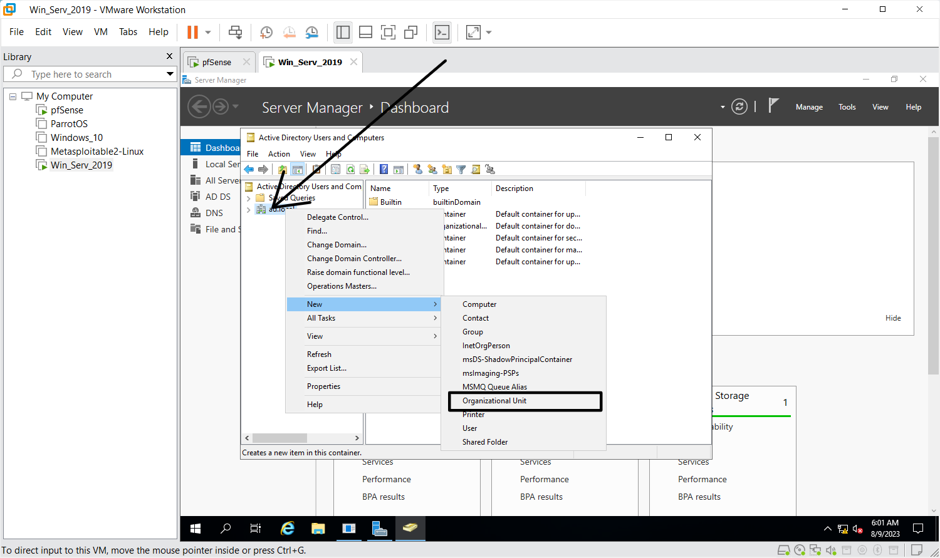Enter VMware full screen mode

tap(389, 32)
